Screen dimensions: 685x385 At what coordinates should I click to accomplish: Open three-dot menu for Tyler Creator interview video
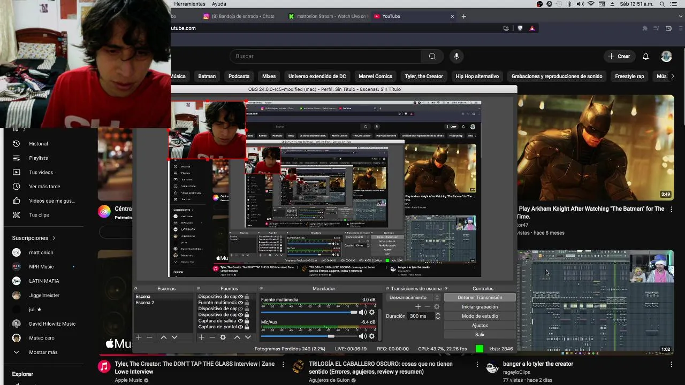click(x=283, y=364)
